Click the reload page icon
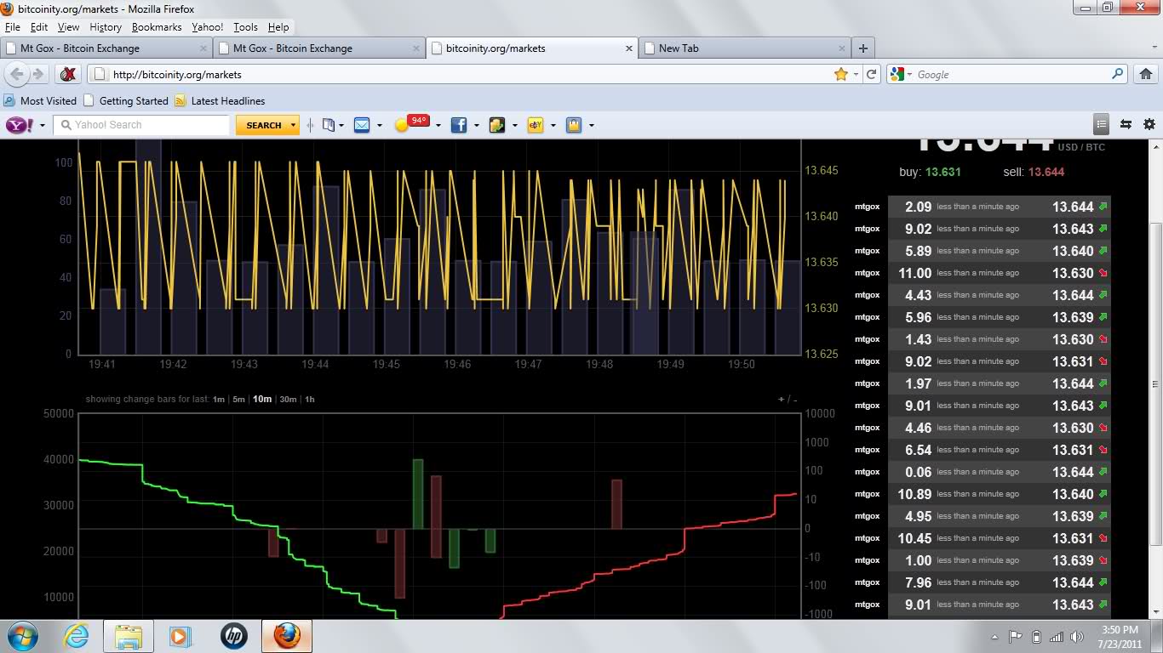 tap(871, 75)
